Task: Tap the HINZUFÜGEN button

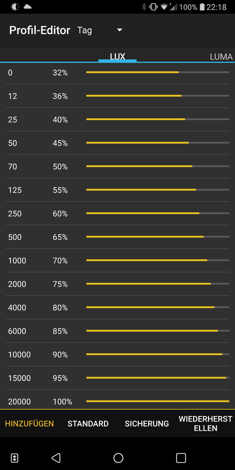Action: click(30, 423)
